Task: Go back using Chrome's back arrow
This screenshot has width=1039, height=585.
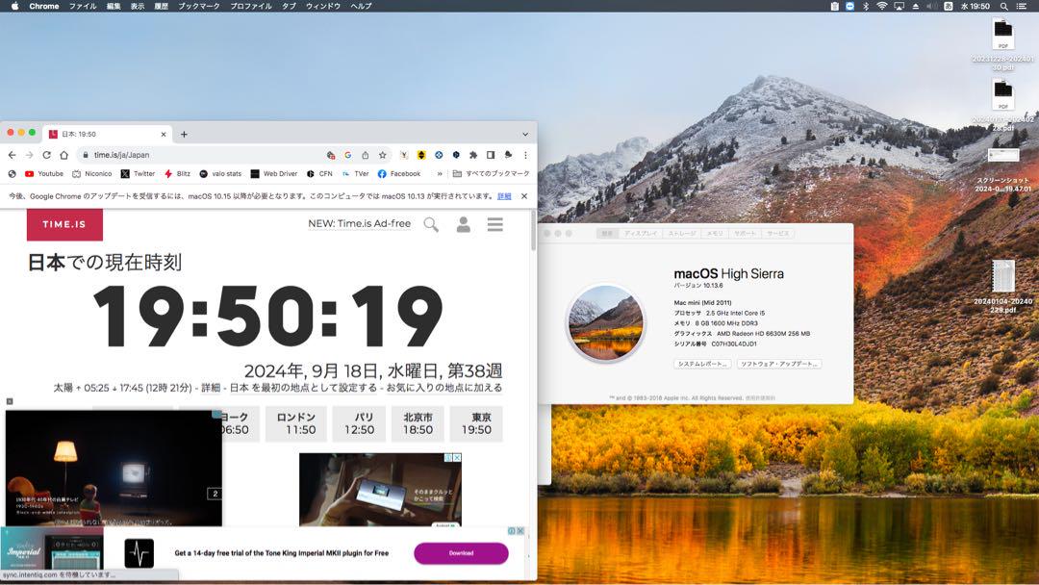Action: coord(12,155)
